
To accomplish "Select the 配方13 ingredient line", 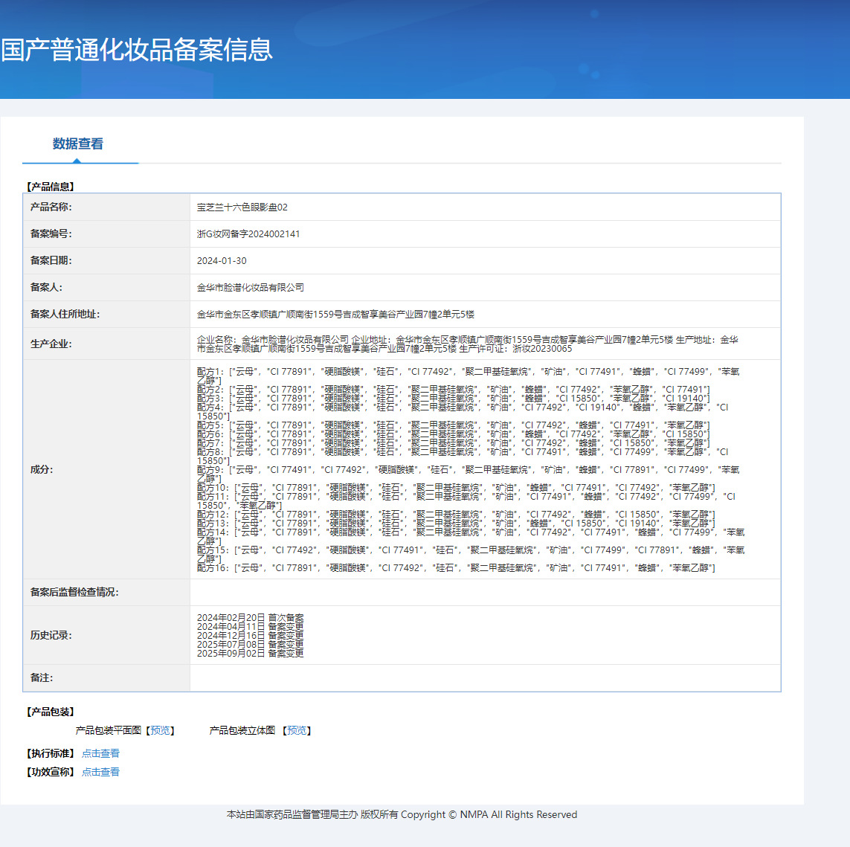I will [x=456, y=524].
